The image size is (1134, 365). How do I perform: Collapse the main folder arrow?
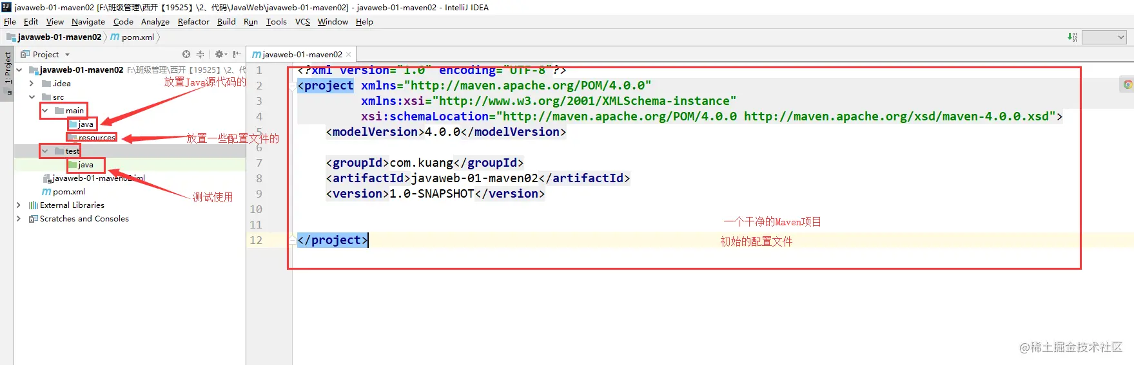[x=45, y=111]
